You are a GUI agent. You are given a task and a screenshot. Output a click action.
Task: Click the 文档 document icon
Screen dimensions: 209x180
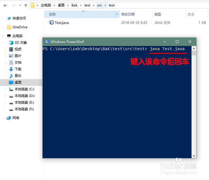click(x=11, y=62)
